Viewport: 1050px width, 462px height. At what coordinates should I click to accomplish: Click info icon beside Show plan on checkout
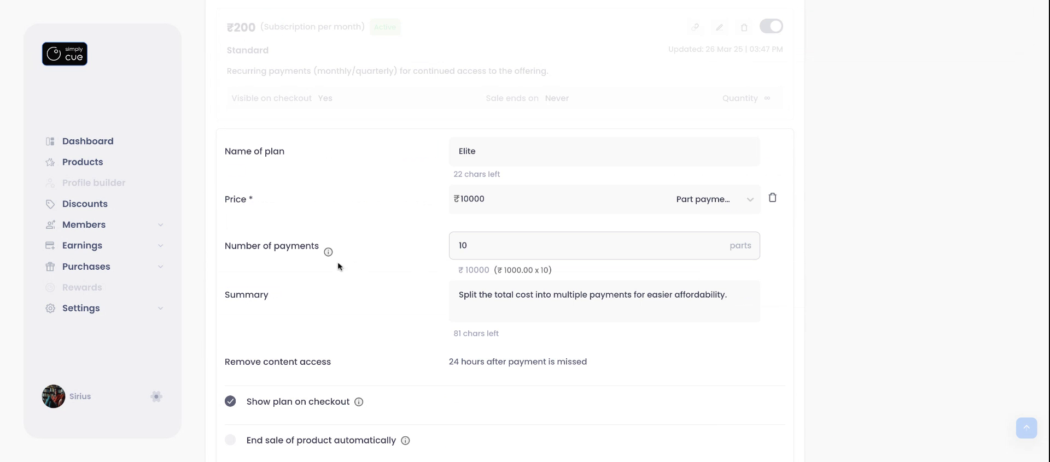[x=359, y=402]
